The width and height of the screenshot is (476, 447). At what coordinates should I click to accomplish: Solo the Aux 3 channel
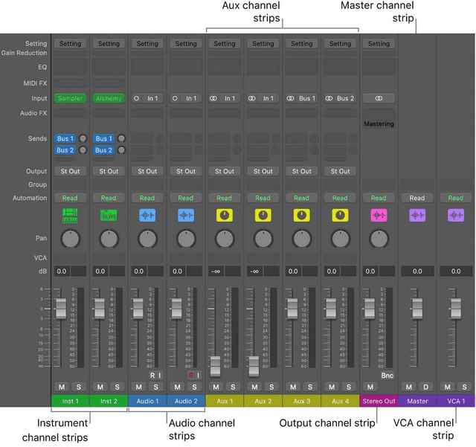click(310, 387)
